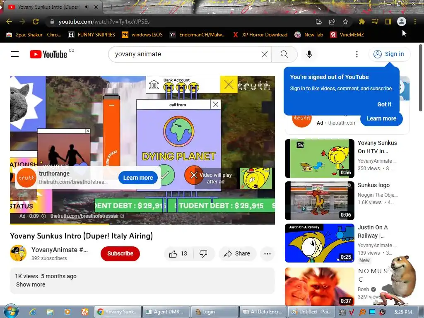Open the New Tab bookmark

[309, 35]
